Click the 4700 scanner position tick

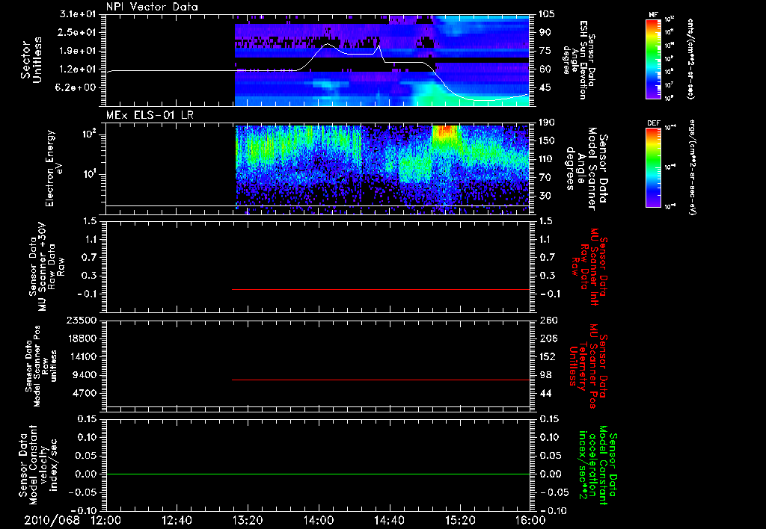click(x=84, y=393)
